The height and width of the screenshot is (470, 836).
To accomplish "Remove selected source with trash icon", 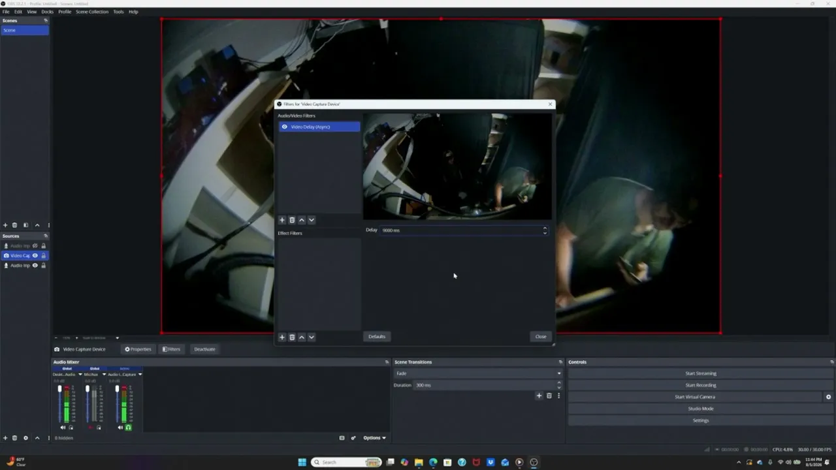I will pos(14,438).
